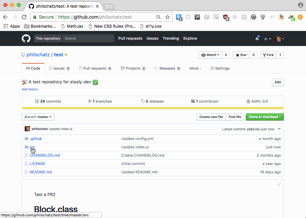Switch to the Code tab

coord(33,68)
